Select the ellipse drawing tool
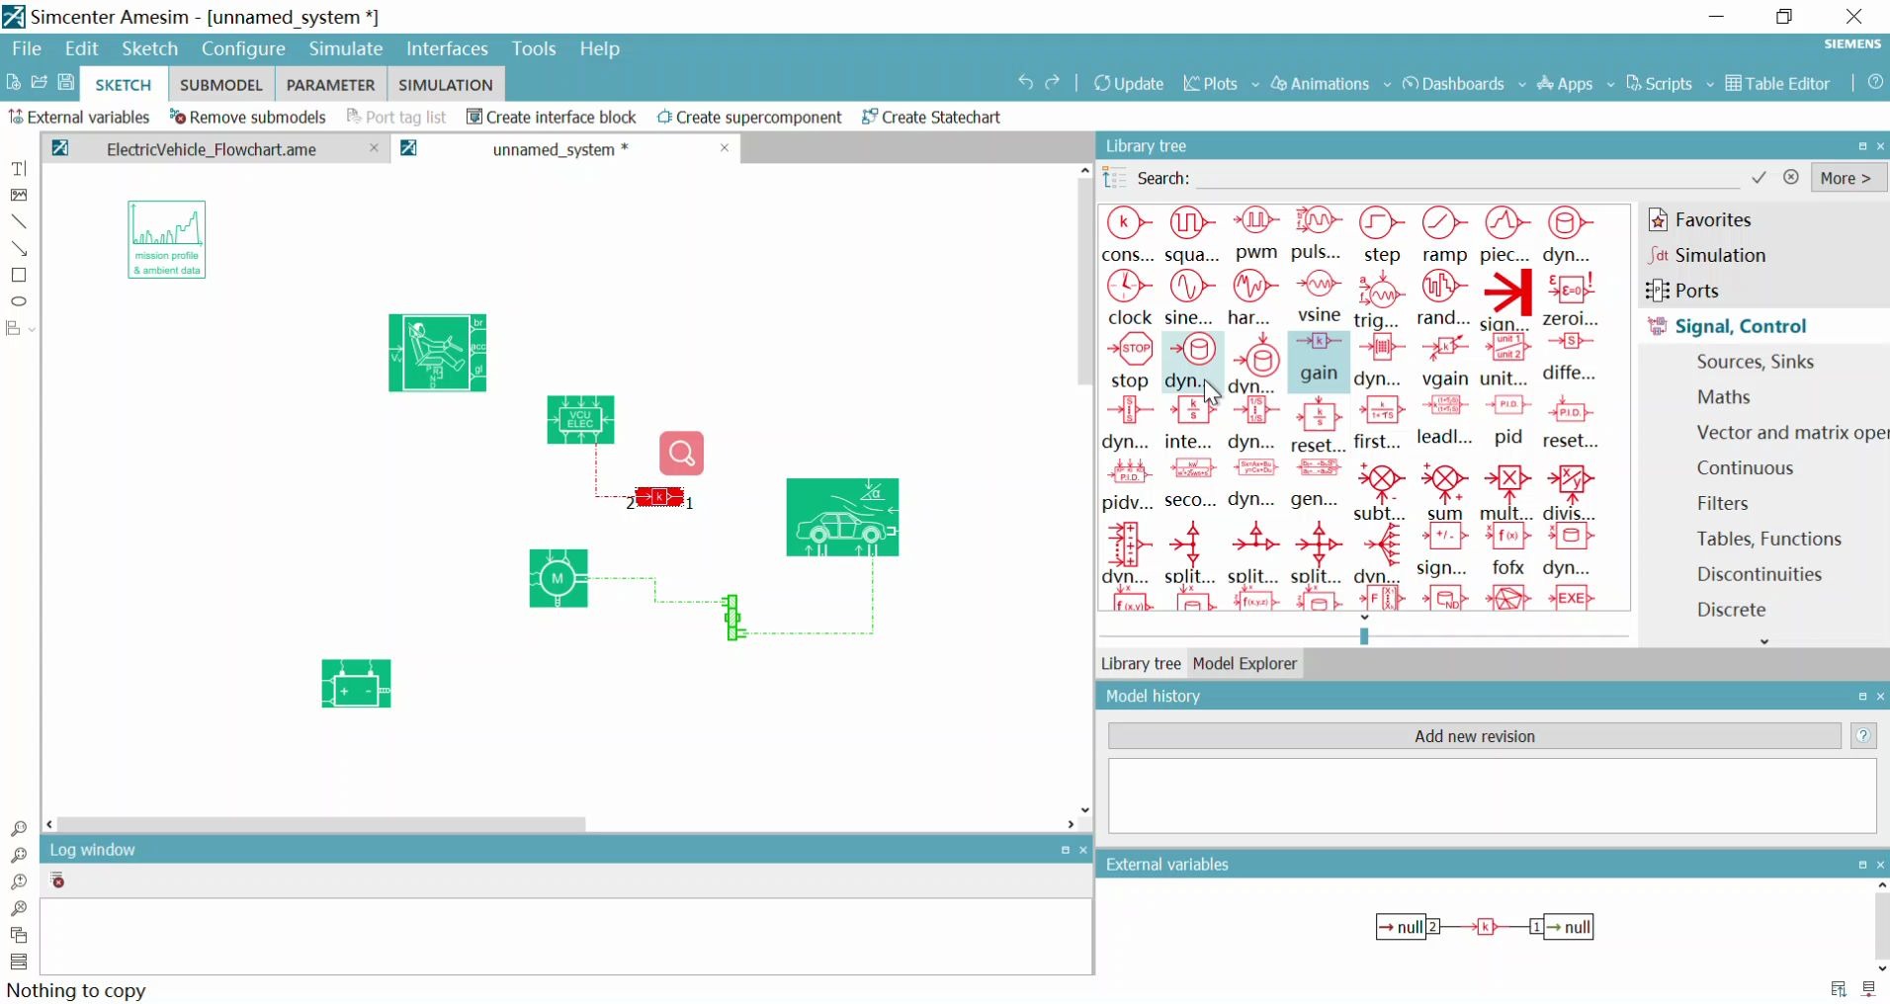This screenshot has height=1004, width=1890. point(19,301)
